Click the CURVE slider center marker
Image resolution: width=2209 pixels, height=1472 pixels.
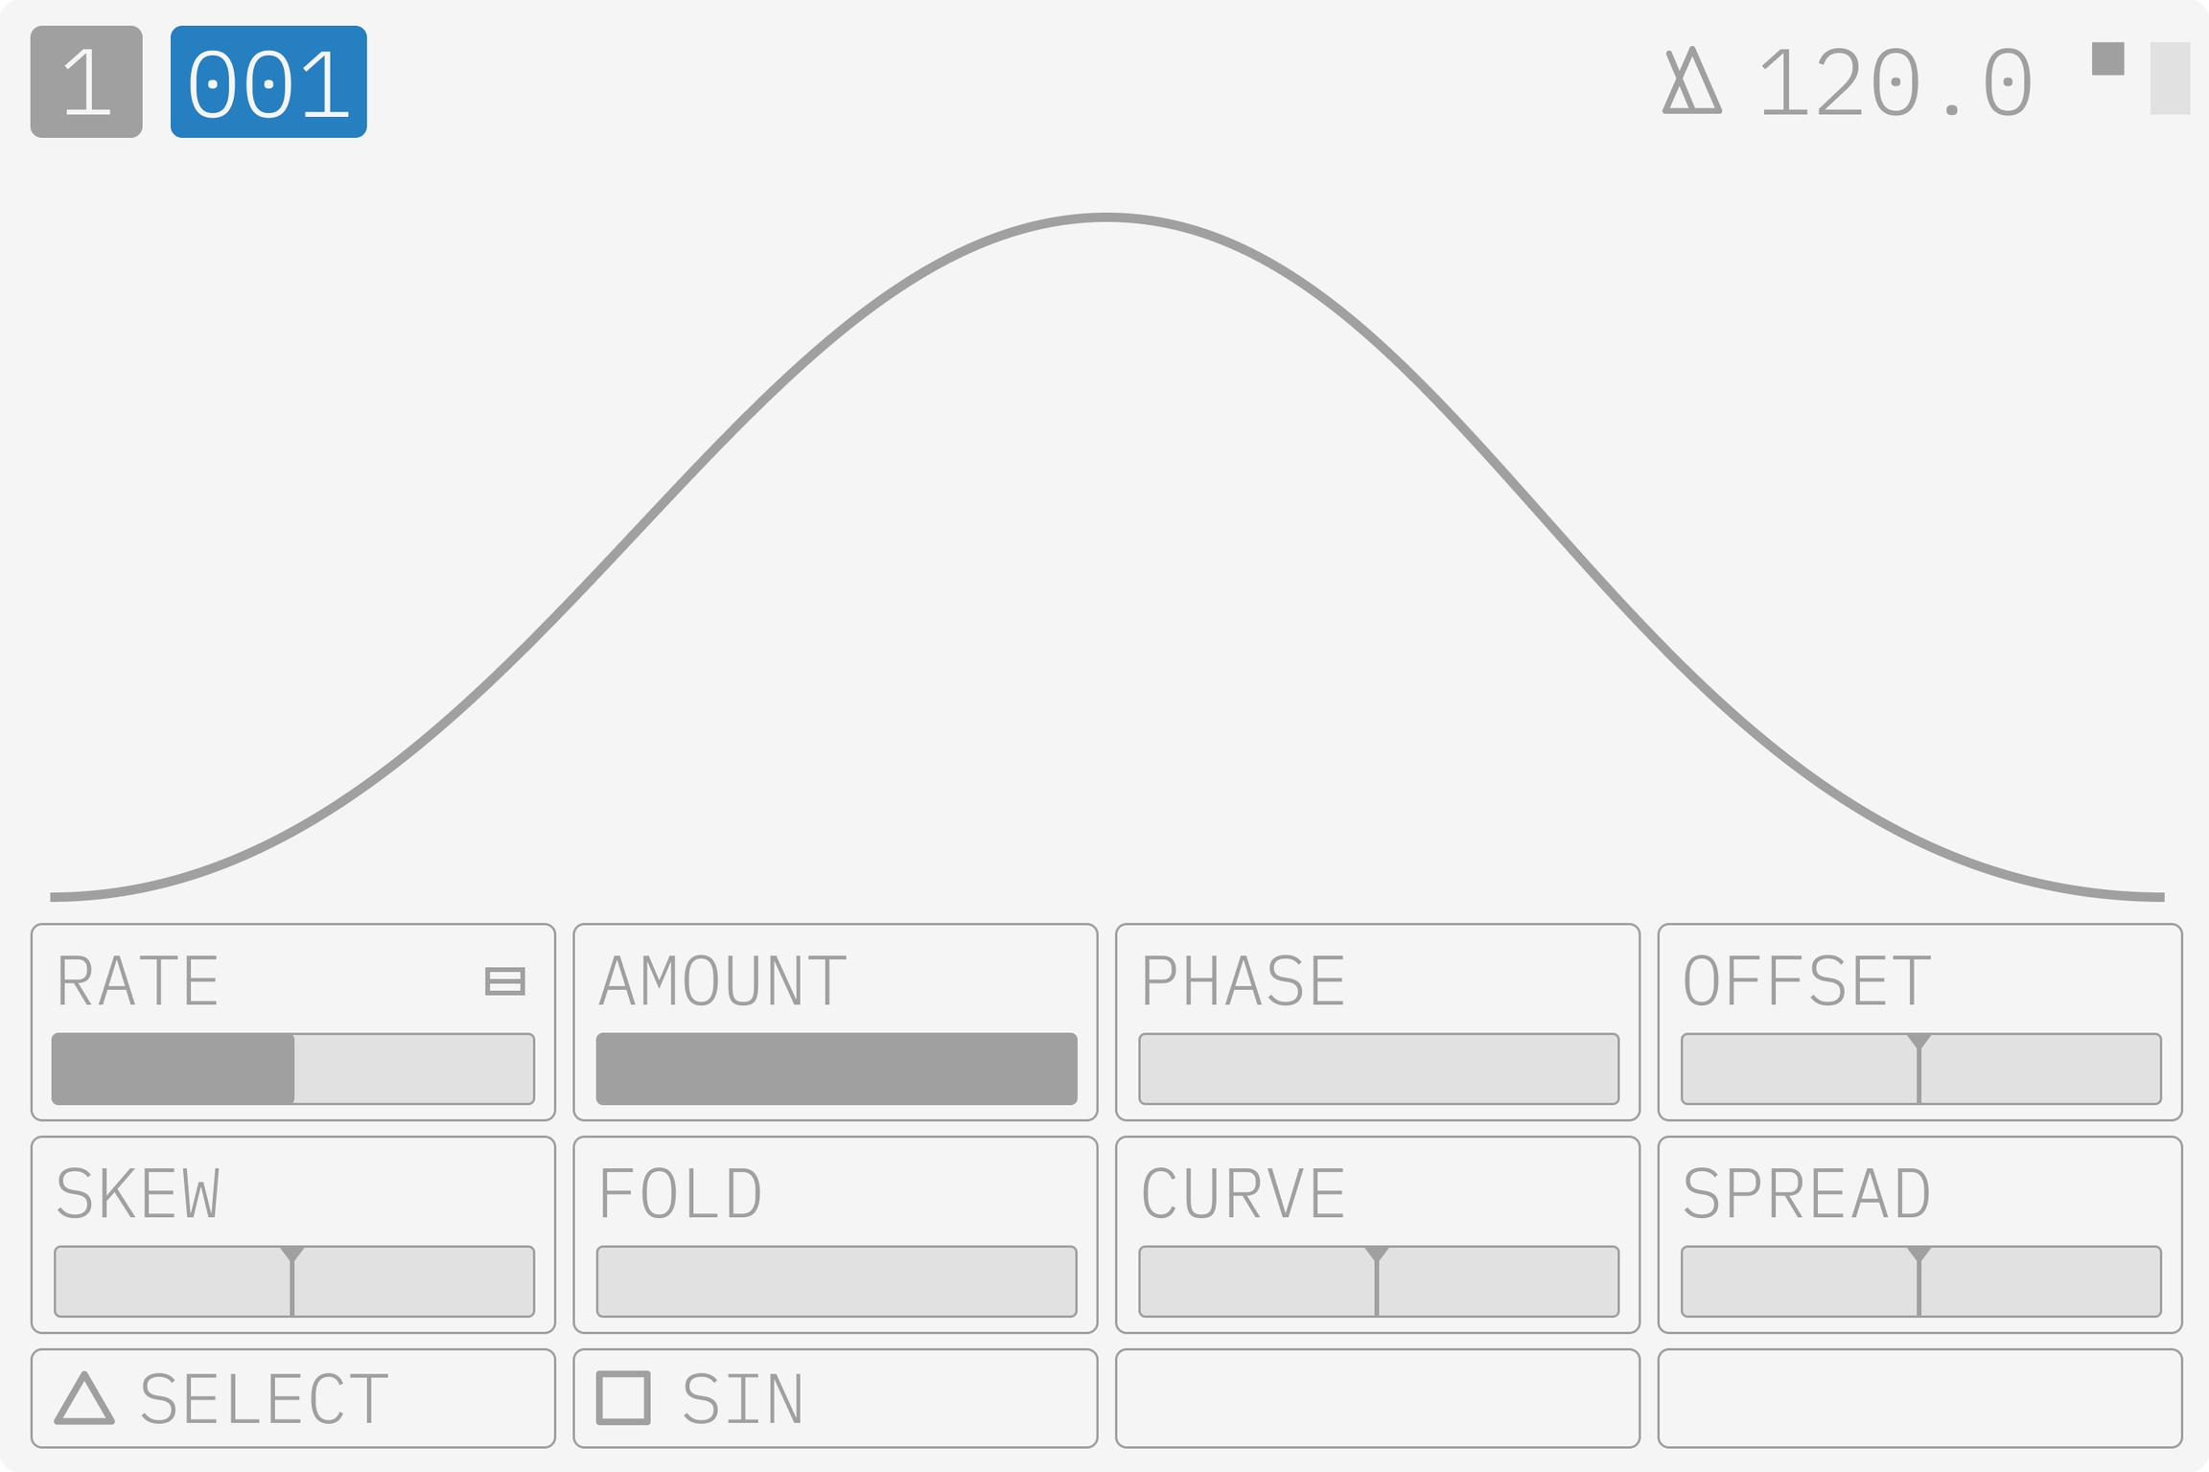pos(1377,1280)
